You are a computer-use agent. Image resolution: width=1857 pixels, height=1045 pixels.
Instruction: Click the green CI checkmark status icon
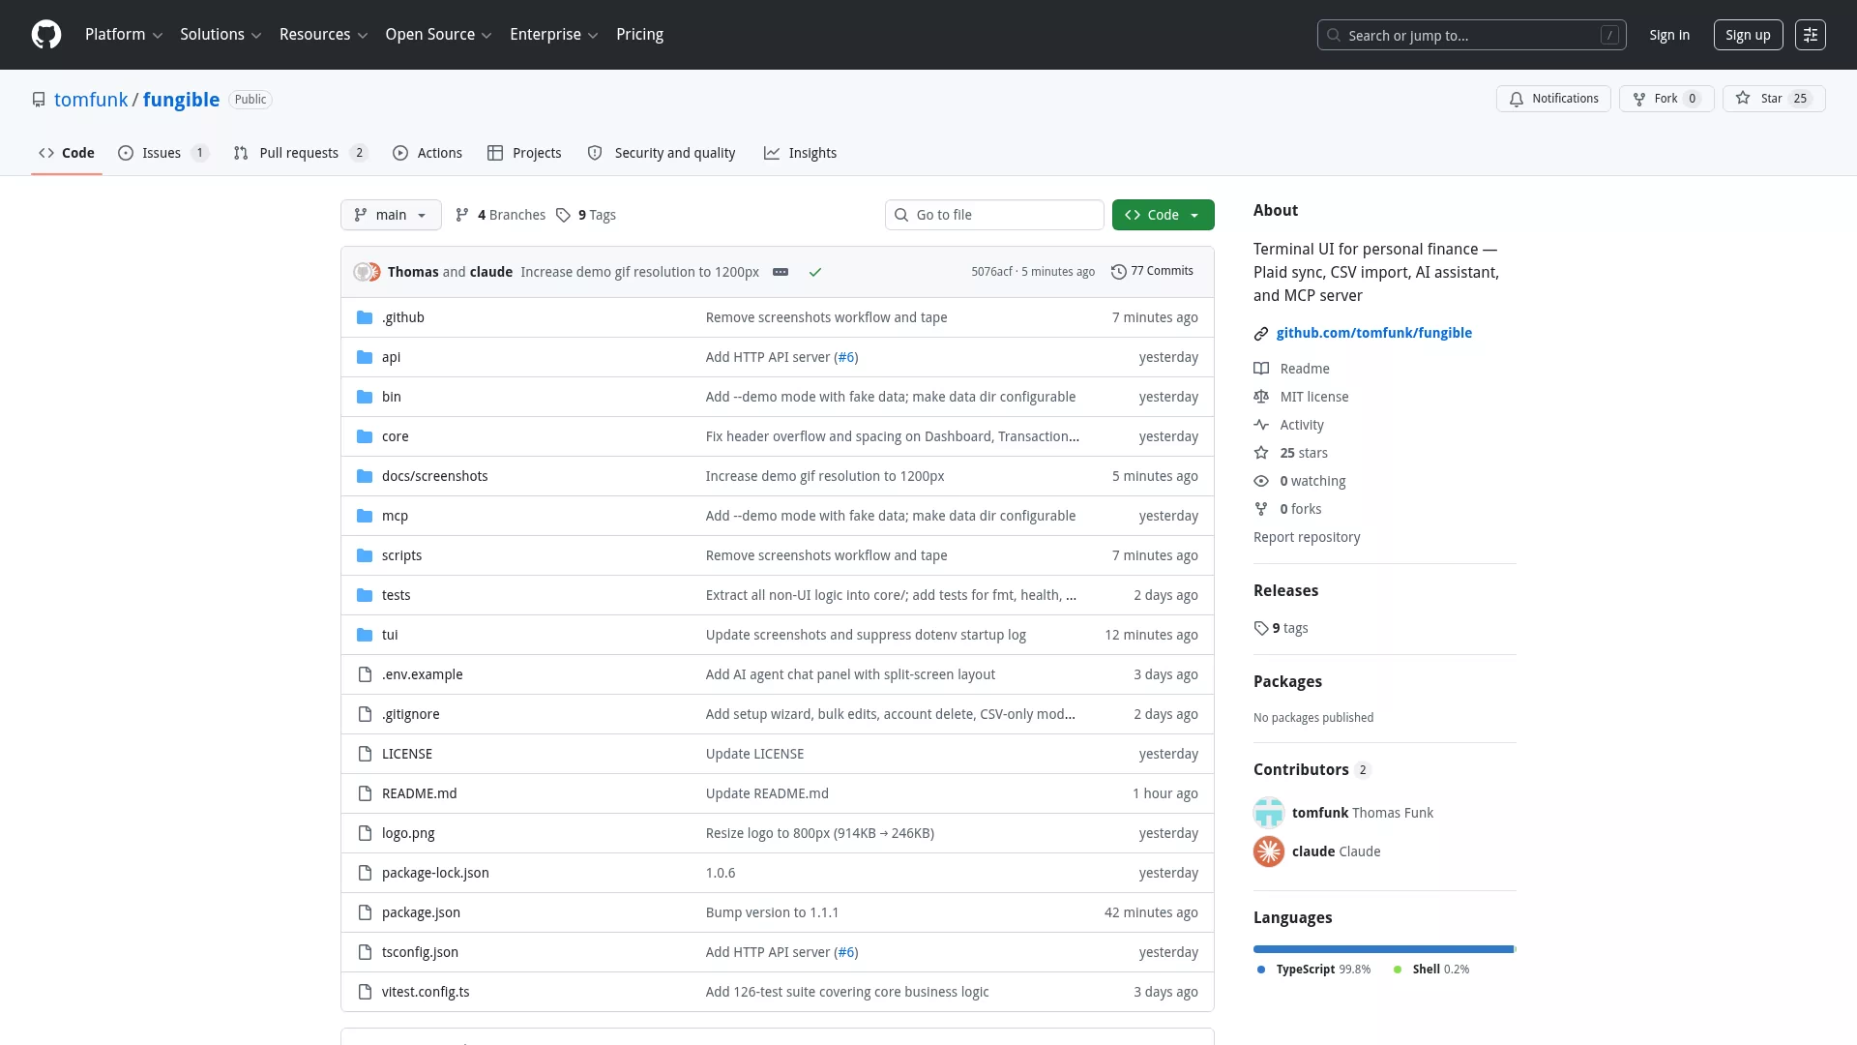(815, 272)
